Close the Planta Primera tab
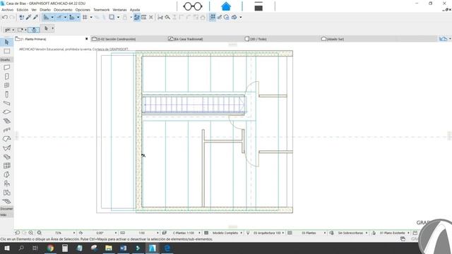 pos(86,39)
